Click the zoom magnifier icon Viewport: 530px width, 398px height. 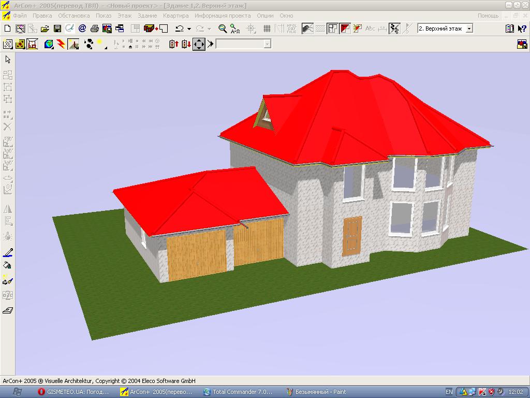click(223, 29)
